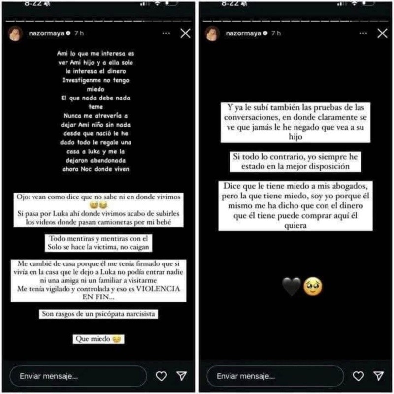394x394 pixels.
Task: Tap the verified badge in left story
Action: [68, 33]
